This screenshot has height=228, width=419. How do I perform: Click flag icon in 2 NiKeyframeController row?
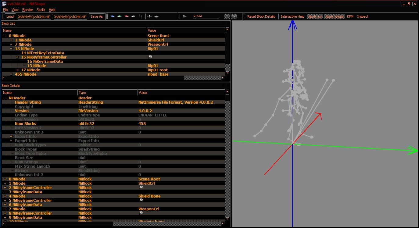coord(141,187)
